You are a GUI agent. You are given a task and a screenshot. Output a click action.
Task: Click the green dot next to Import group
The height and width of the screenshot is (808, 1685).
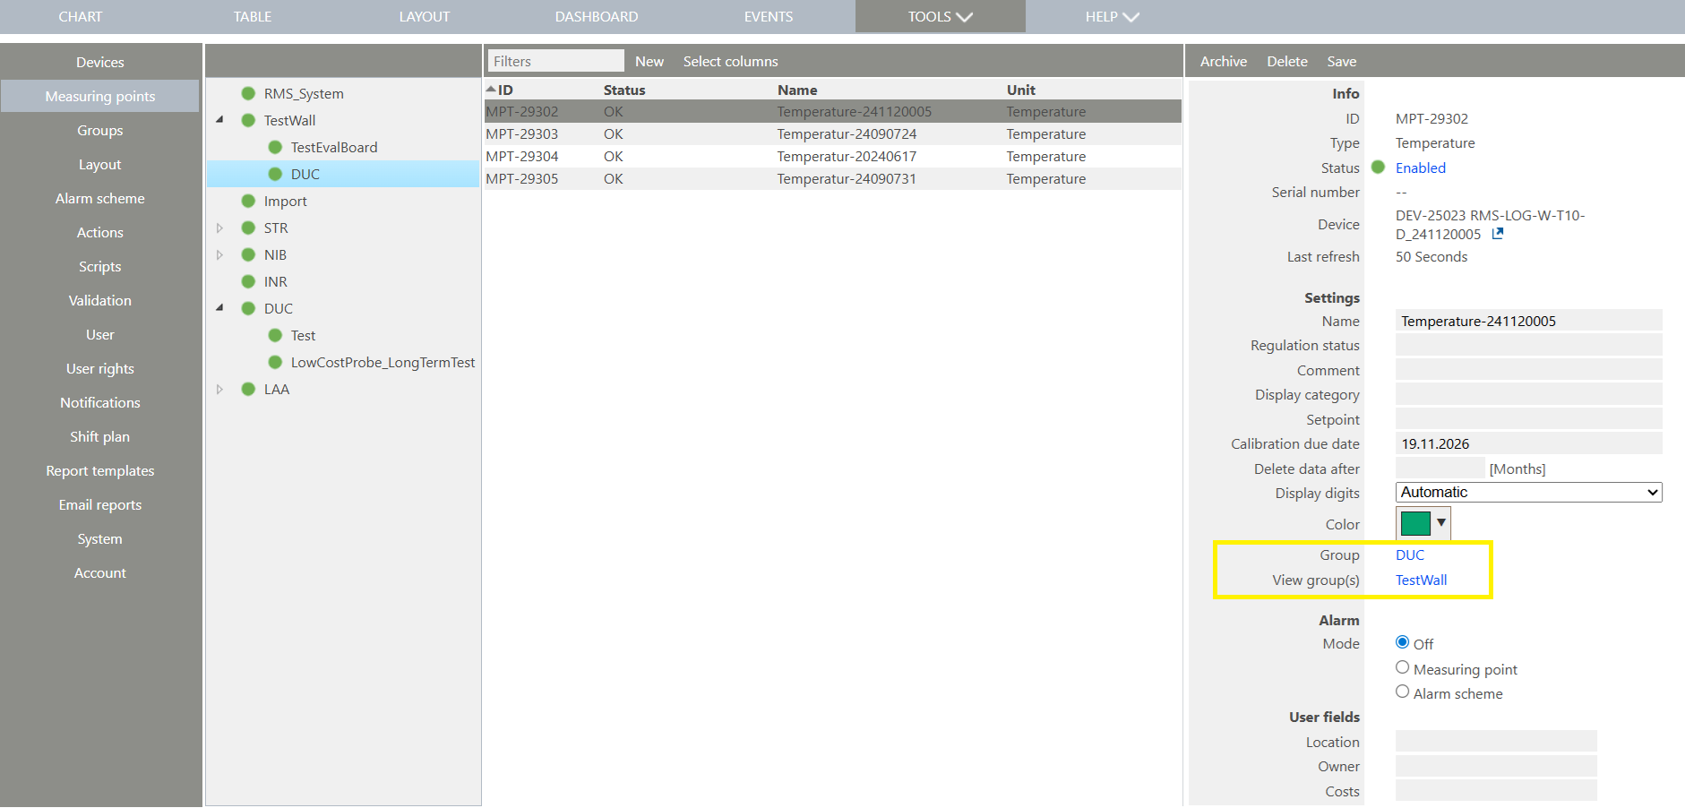[247, 201]
